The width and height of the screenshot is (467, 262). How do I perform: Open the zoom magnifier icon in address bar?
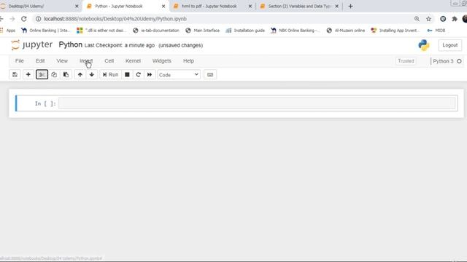[x=417, y=19]
